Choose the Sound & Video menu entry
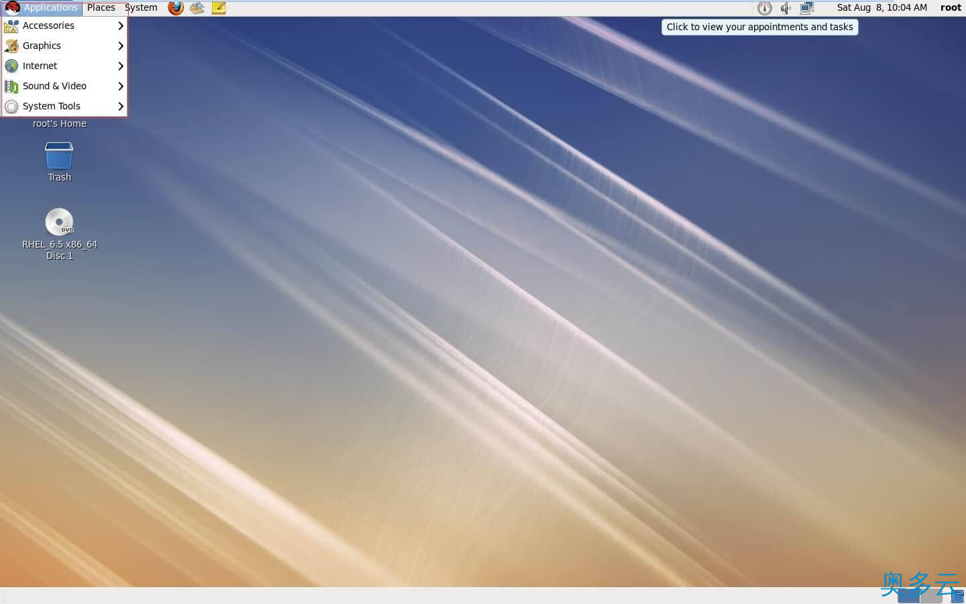The height and width of the screenshot is (604, 966). (x=64, y=87)
